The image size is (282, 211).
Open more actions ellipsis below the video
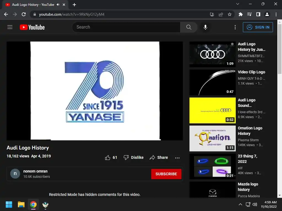tap(177, 158)
